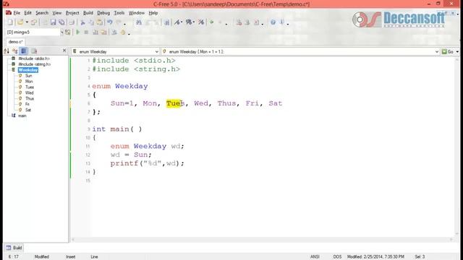This screenshot has height=260, width=463.
Task: Click 'DOS' line-ending in the status bar
Action: 337,257
